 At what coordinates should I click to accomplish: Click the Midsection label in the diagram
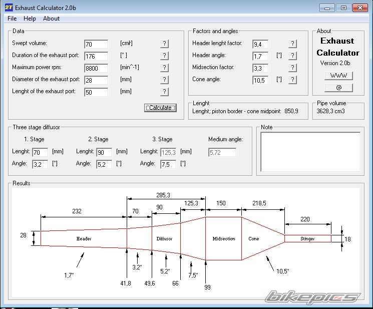[224, 238]
